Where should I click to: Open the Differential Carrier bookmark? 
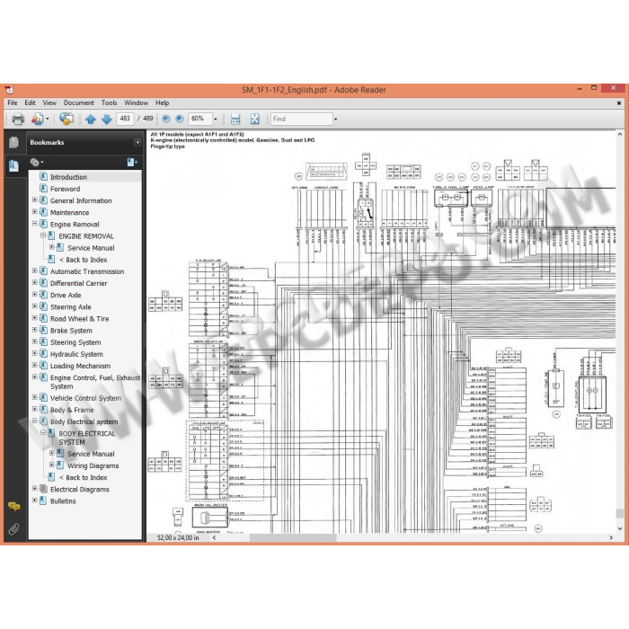[x=79, y=283]
